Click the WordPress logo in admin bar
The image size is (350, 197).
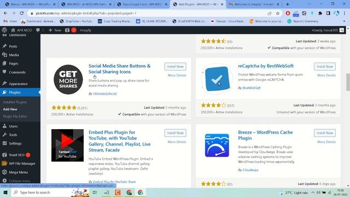[4, 30]
